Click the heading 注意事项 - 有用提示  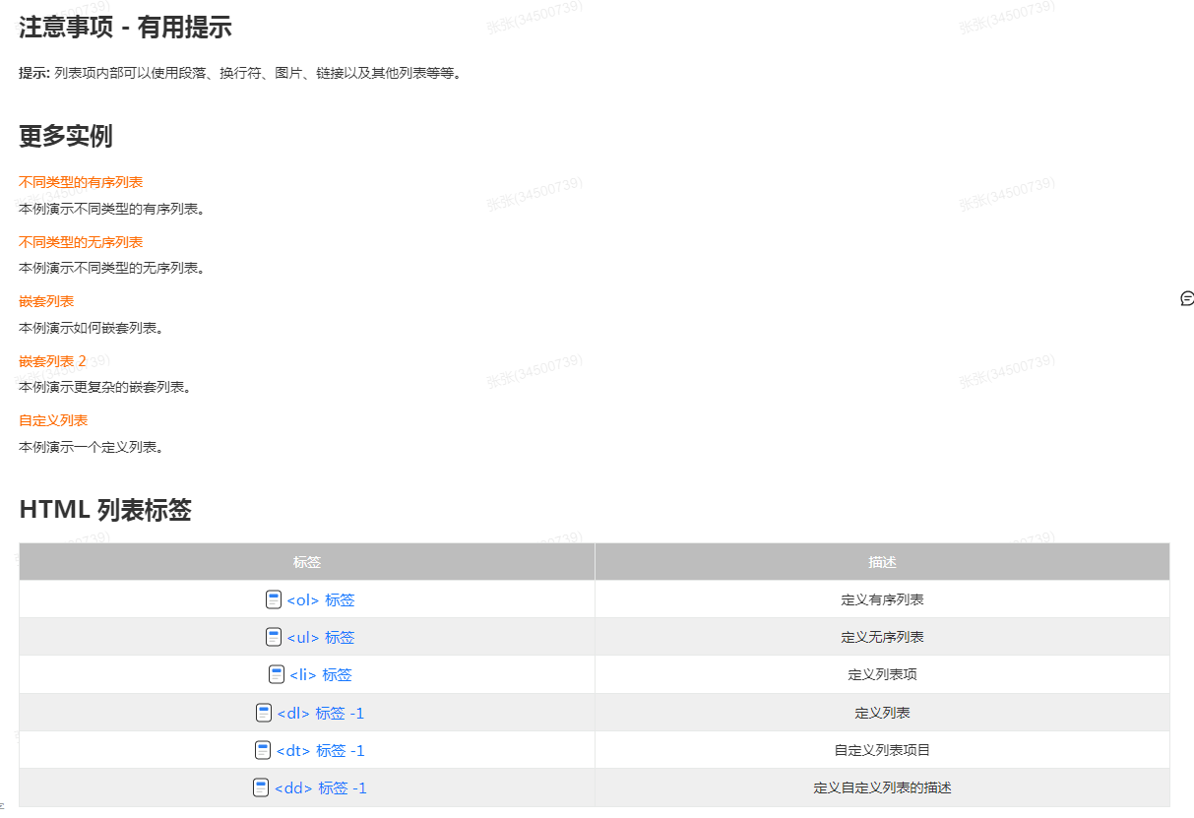(125, 28)
